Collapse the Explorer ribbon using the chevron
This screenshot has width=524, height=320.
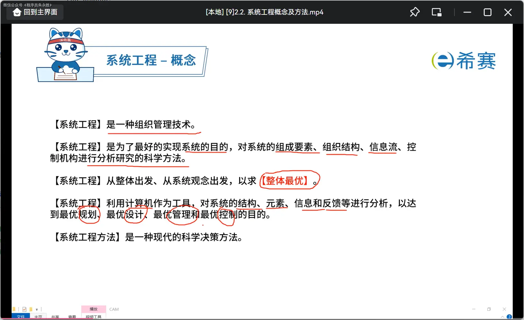pyautogui.click(x=502, y=317)
